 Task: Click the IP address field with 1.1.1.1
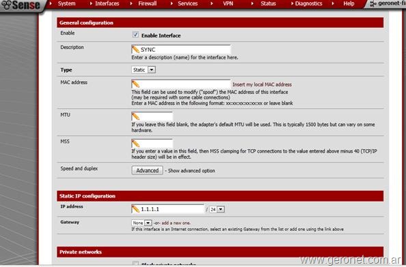(168, 209)
